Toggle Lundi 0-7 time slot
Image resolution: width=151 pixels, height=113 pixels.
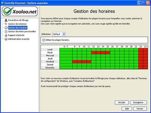coord(66,50)
